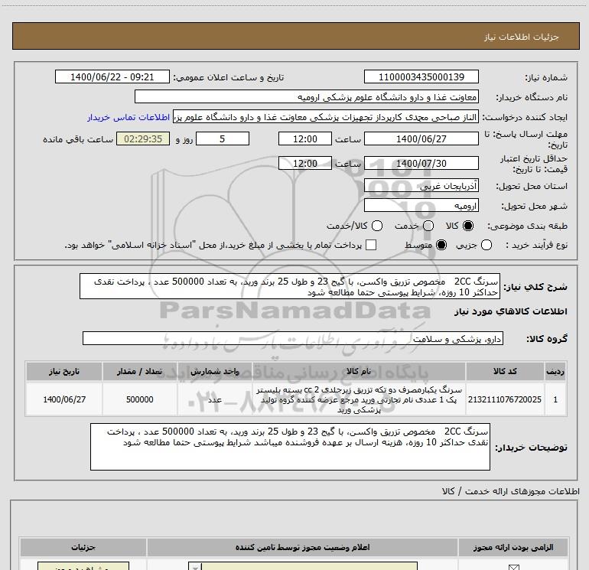Click the price validity time 12:00 field

[x=305, y=164]
